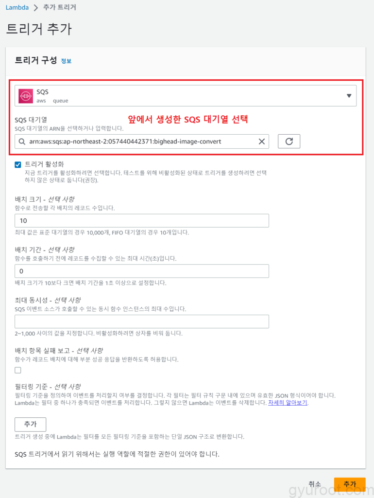Refresh the SQS queue list
The height and width of the screenshot is (498, 374).
[289, 142]
